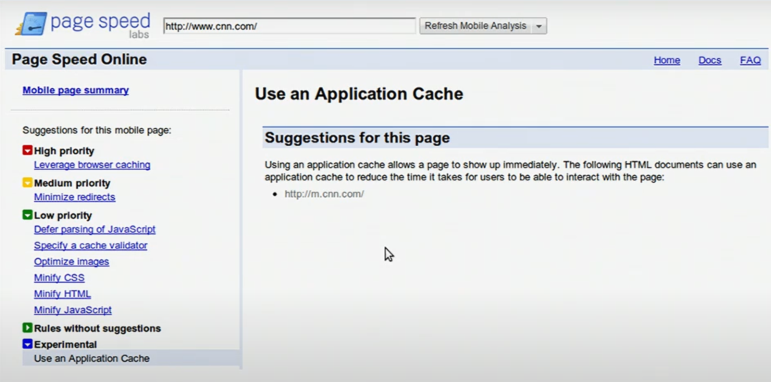Select Leverage browser caching suggestion
This screenshot has height=382, width=771.
[x=92, y=164]
